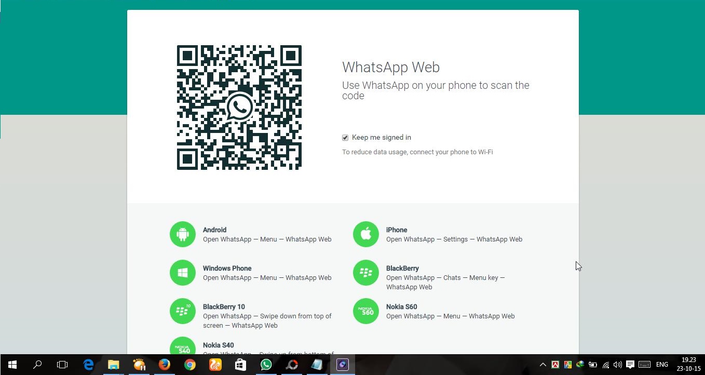Click the colorful letter A tray icon
This screenshot has width=705, height=375.
click(568, 365)
